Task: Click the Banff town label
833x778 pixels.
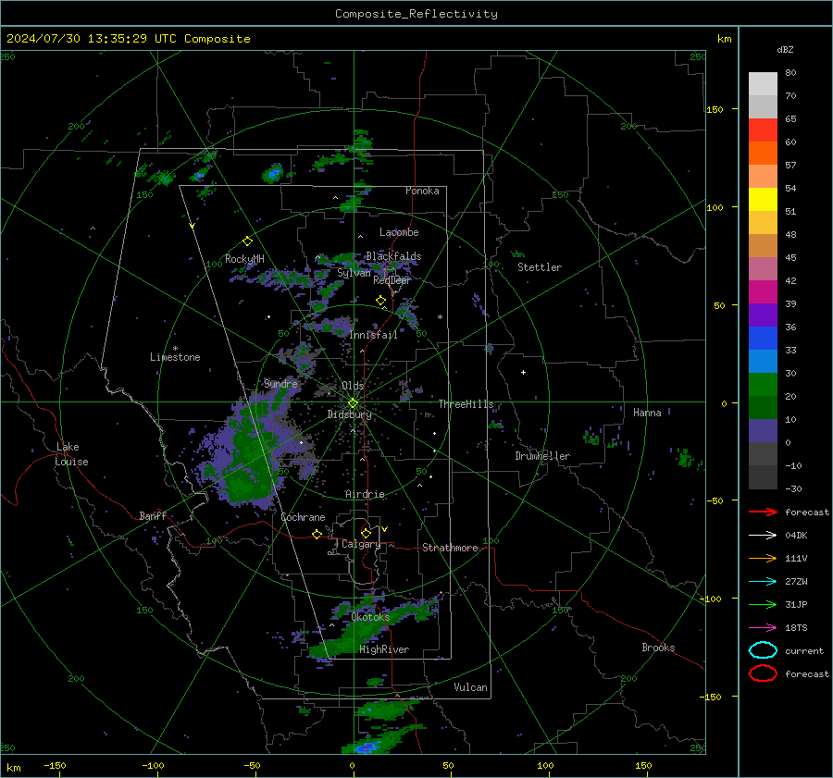Action: click(153, 515)
